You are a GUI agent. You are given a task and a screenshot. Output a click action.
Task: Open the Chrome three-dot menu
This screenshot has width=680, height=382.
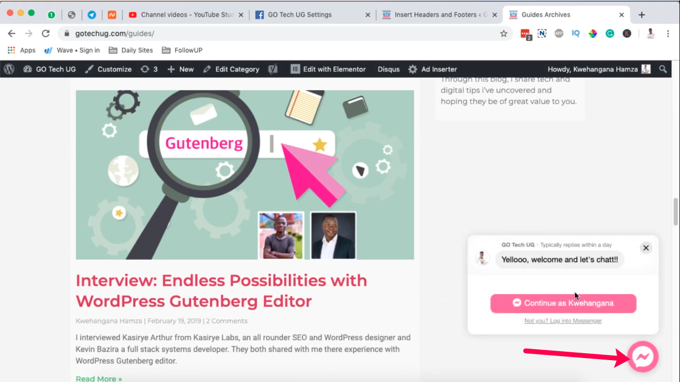(x=667, y=33)
